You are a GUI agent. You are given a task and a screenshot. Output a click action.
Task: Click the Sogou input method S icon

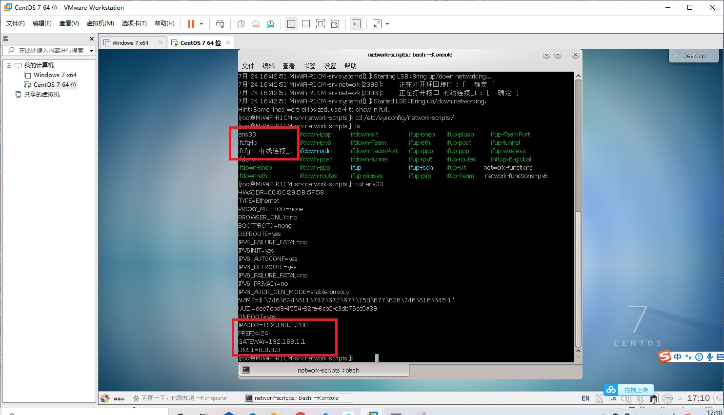[x=665, y=357]
